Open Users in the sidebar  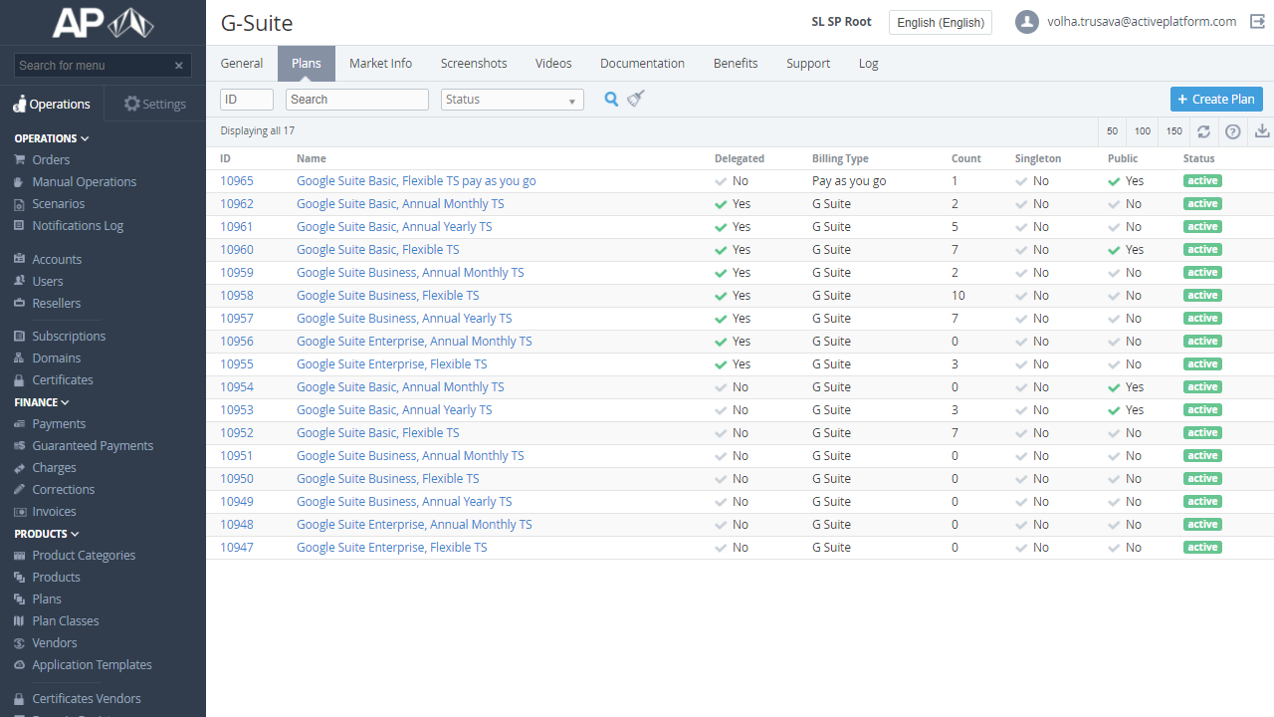48,281
